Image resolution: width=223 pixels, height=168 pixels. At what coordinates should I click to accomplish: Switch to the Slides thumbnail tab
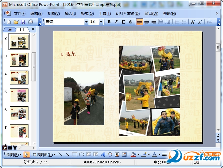coord(22,30)
